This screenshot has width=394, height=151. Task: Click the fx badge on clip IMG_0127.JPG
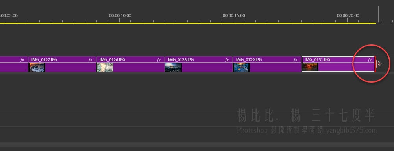pos(91,60)
